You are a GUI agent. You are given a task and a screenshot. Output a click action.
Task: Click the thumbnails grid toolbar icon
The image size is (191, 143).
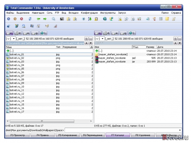[139, 19]
